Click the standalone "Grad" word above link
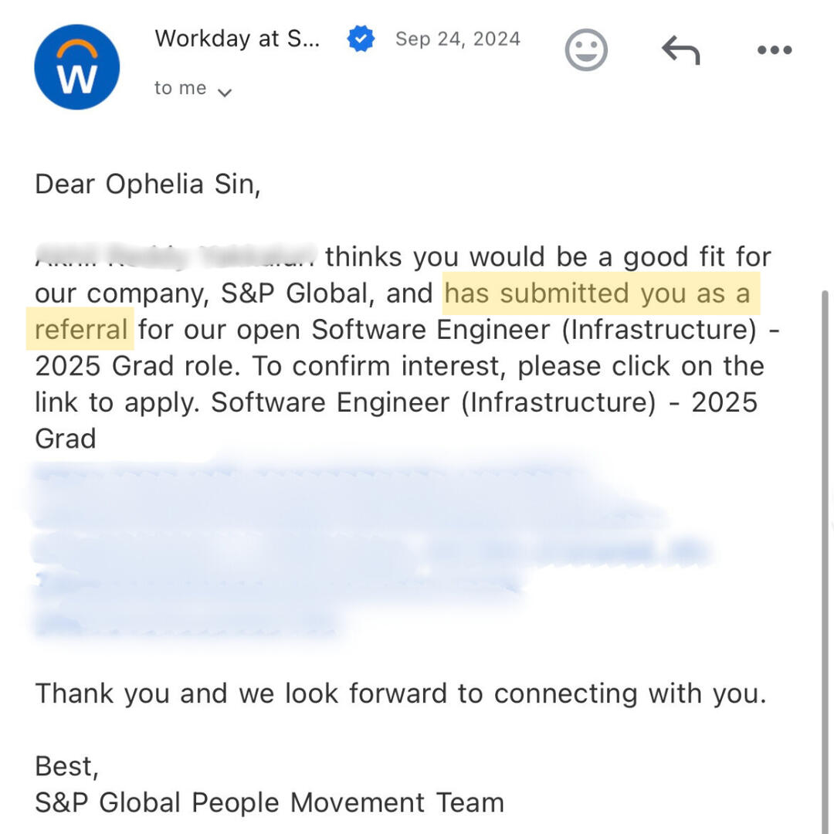Image resolution: width=834 pixels, height=834 pixels. click(x=66, y=439)
